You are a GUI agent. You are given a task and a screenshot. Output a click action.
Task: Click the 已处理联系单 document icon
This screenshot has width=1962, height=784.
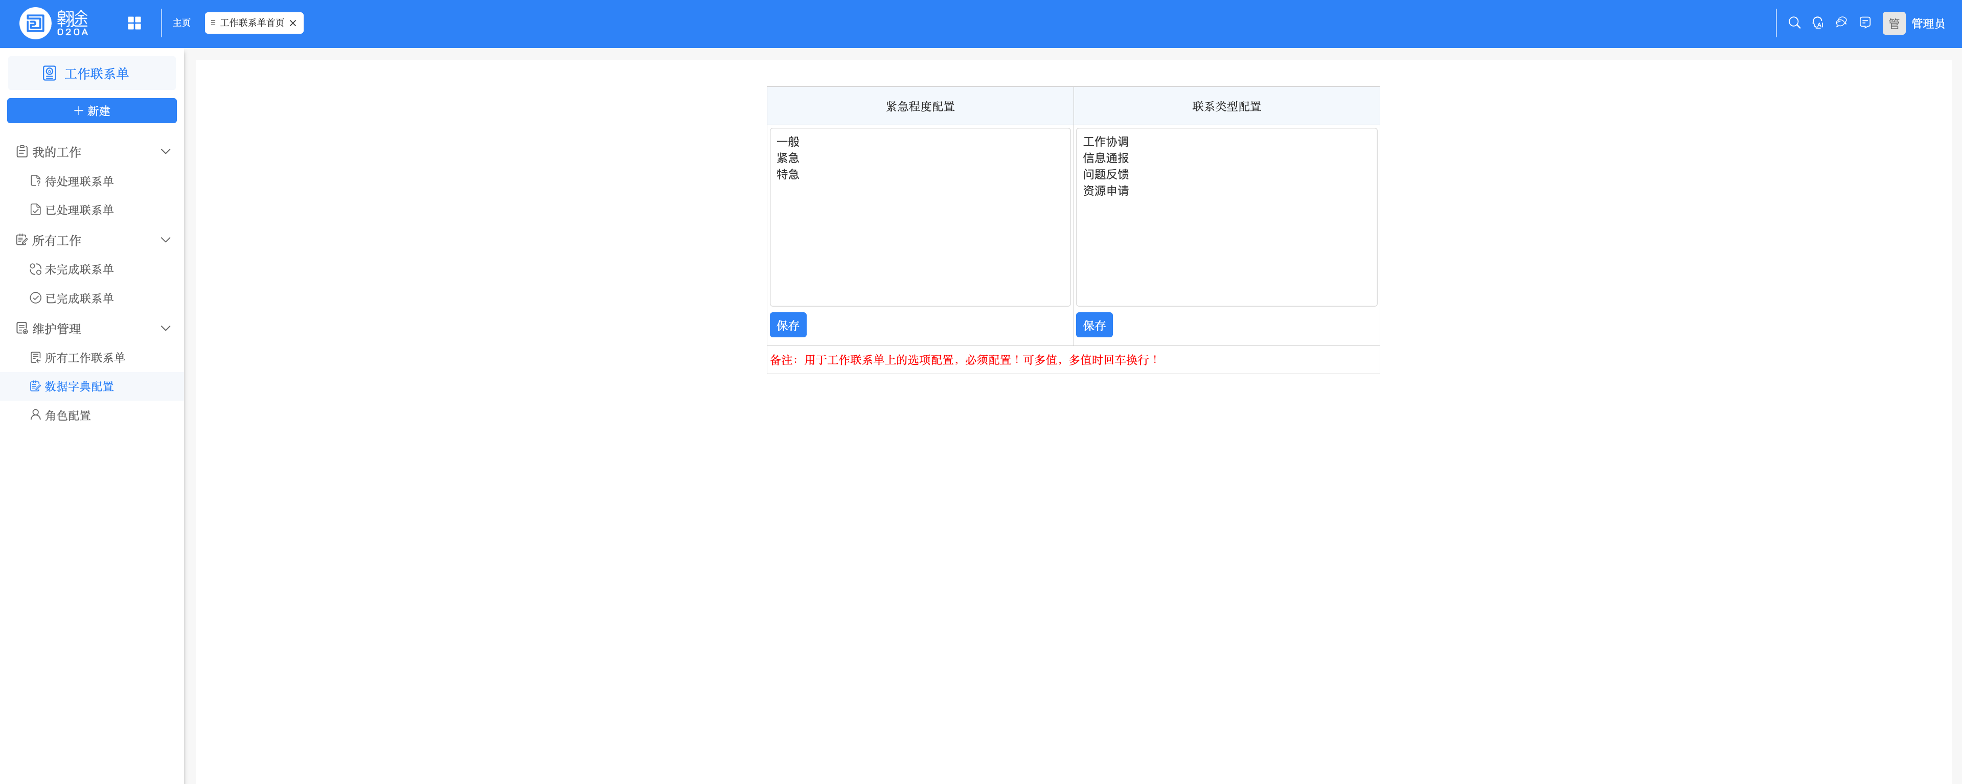coord(35,210)
